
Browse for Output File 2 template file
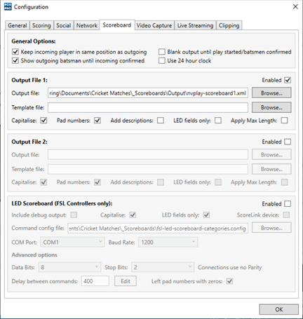click(271, 169)
